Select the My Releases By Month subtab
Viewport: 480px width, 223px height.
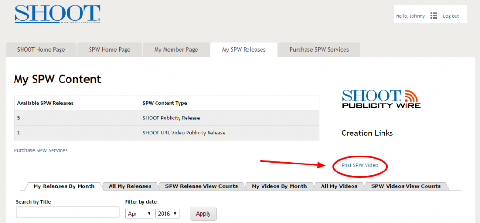(x=64, y=186)
